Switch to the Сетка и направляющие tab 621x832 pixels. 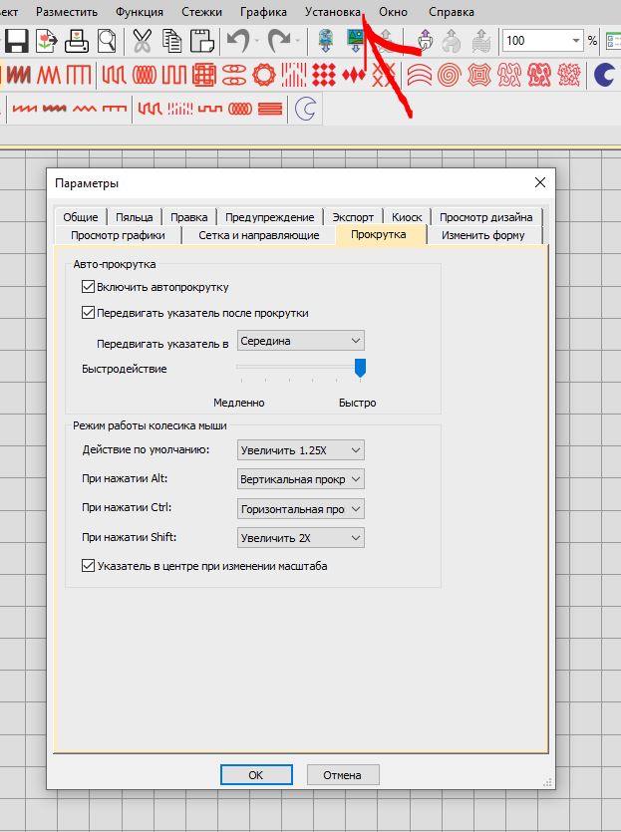(x=259, y=235)
